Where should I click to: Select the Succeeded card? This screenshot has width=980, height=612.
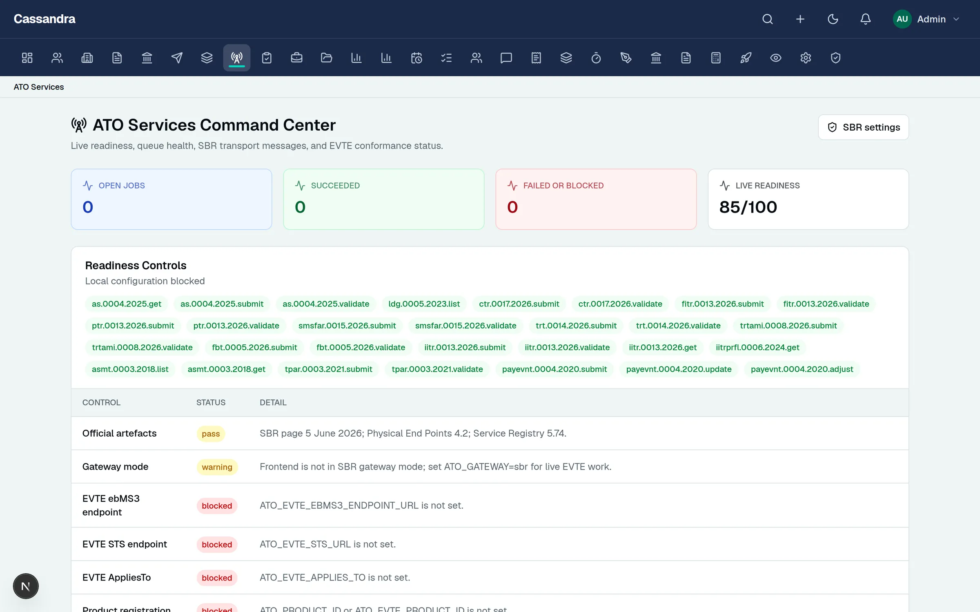[x=384, y=200]
